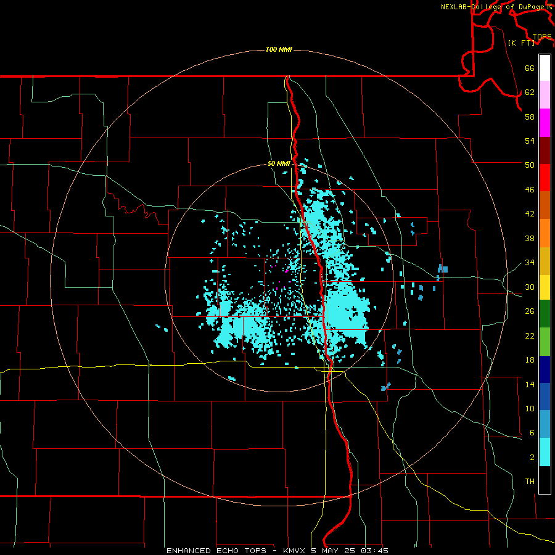Click the '6' legend value

point(532,433)
